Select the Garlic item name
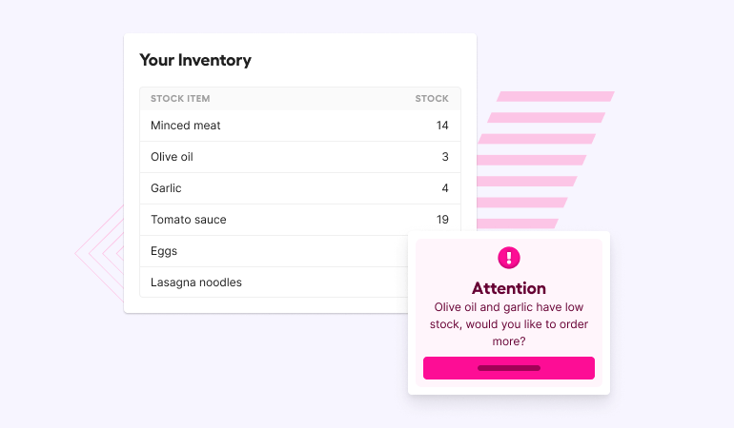 (x=166, y=188)
